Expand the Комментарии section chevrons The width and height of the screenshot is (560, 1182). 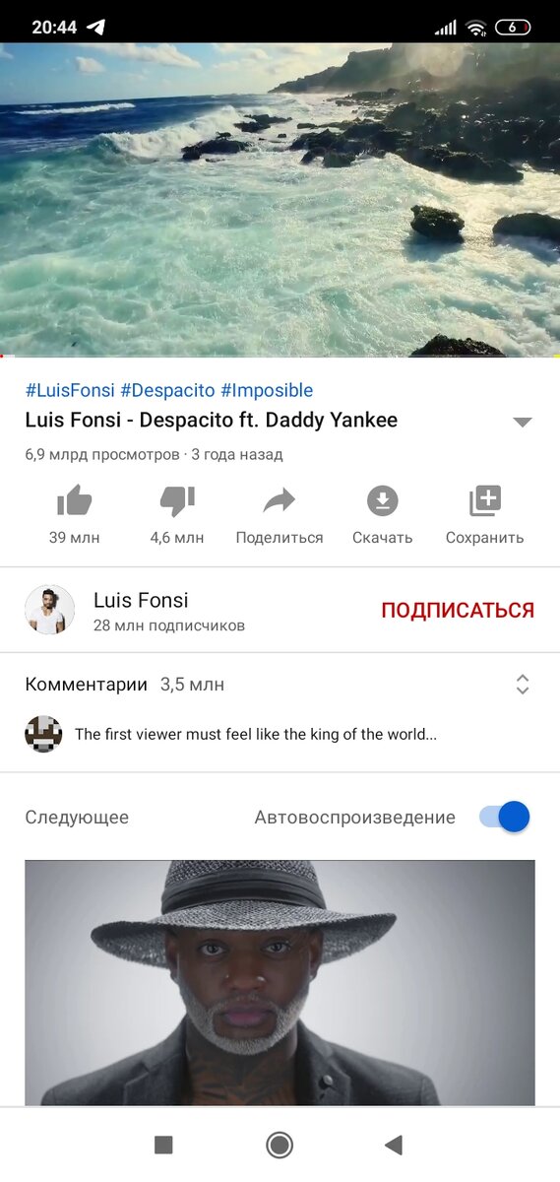(x=523, y=685)
